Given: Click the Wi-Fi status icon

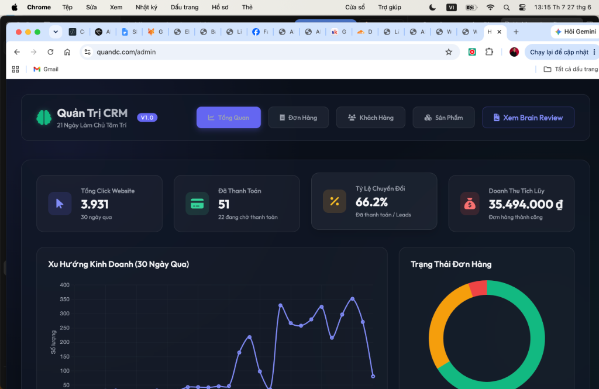Looking at the screenshot, I should pyautogui.click(x=491, y=7).
